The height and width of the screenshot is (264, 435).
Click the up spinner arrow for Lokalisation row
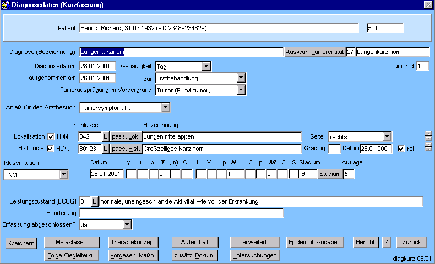[428, 133]
